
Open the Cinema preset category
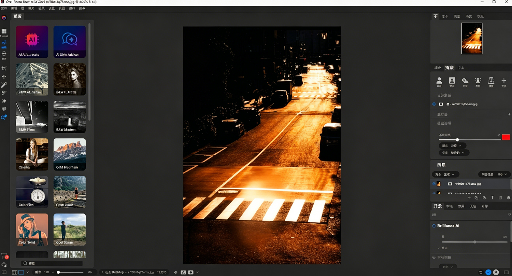32,154
